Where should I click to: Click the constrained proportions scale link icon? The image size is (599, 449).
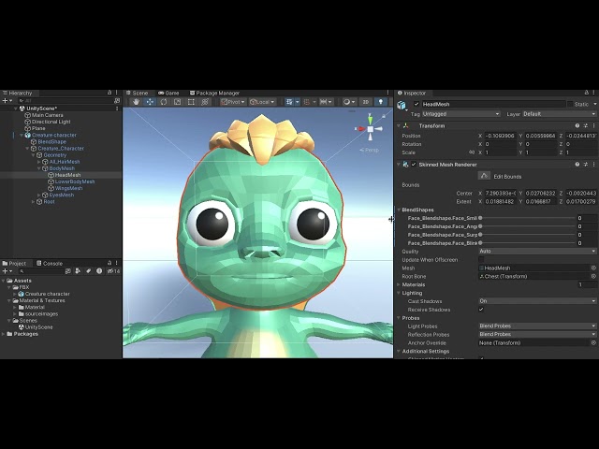point(472,152)
